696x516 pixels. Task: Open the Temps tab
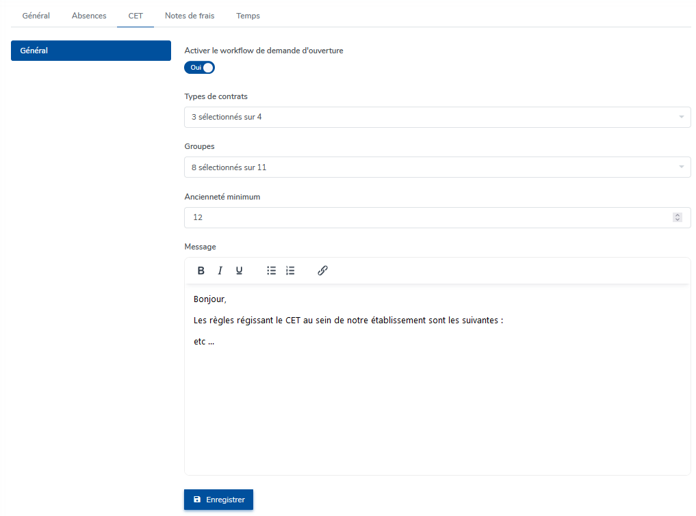(x=248, y=16)
